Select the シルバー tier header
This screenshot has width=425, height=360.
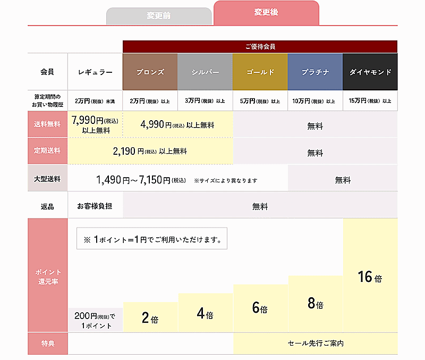pos(205,72)
